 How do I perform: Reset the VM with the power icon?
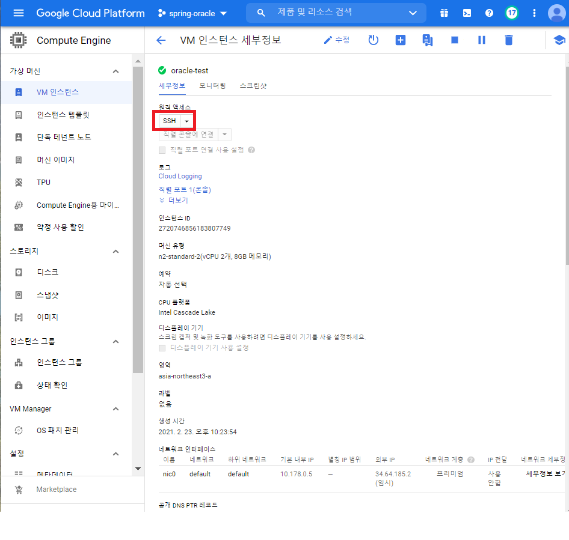[x=373, y=40]
